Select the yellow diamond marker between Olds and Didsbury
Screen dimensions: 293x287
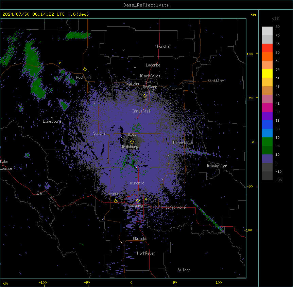[132, 142]
